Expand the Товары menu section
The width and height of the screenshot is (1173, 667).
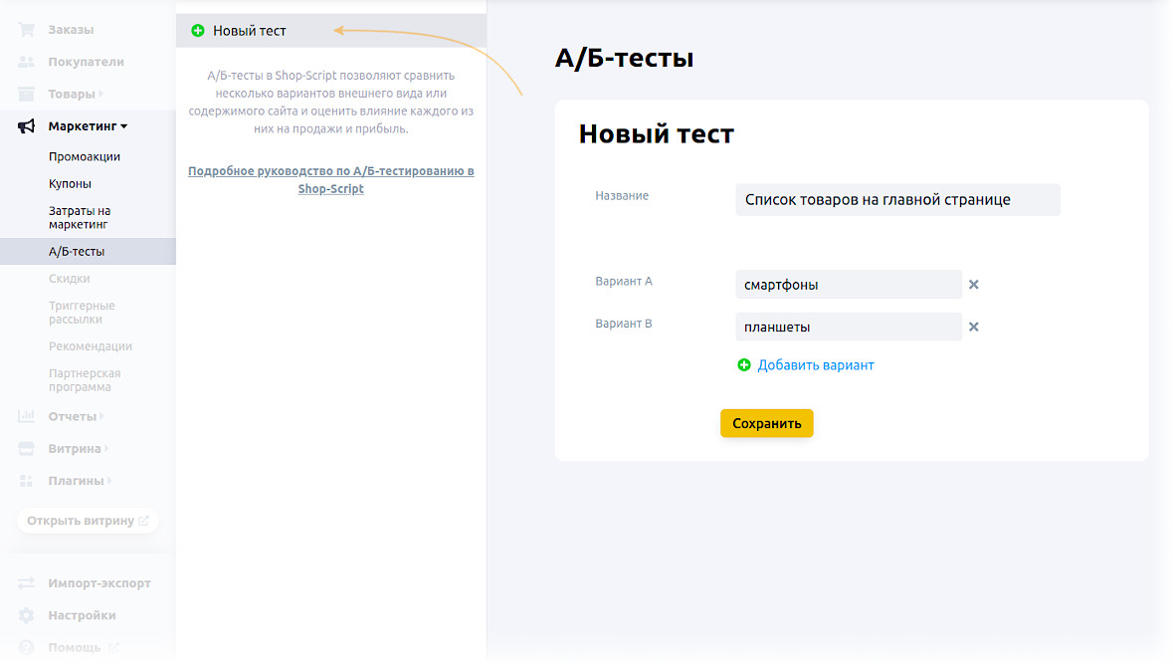coord(76,95)
